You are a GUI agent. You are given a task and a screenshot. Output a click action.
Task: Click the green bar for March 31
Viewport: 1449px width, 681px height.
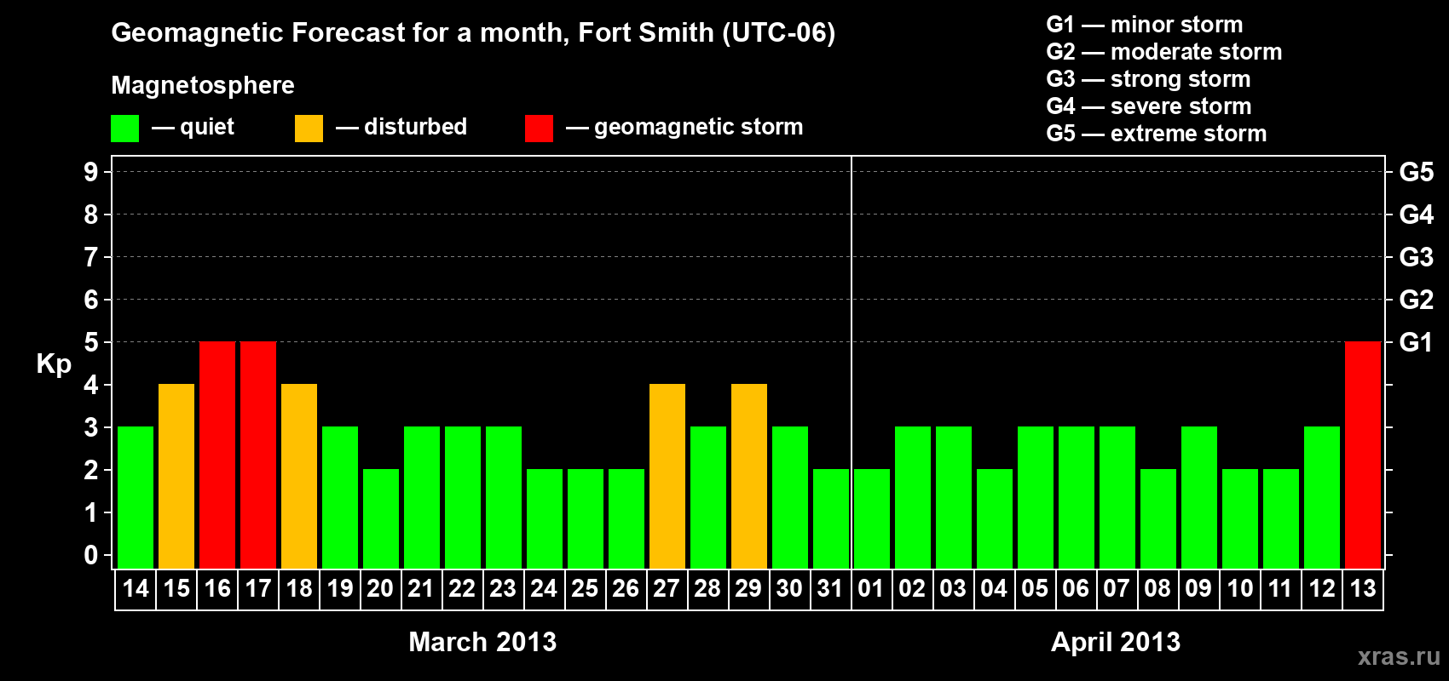831,519
